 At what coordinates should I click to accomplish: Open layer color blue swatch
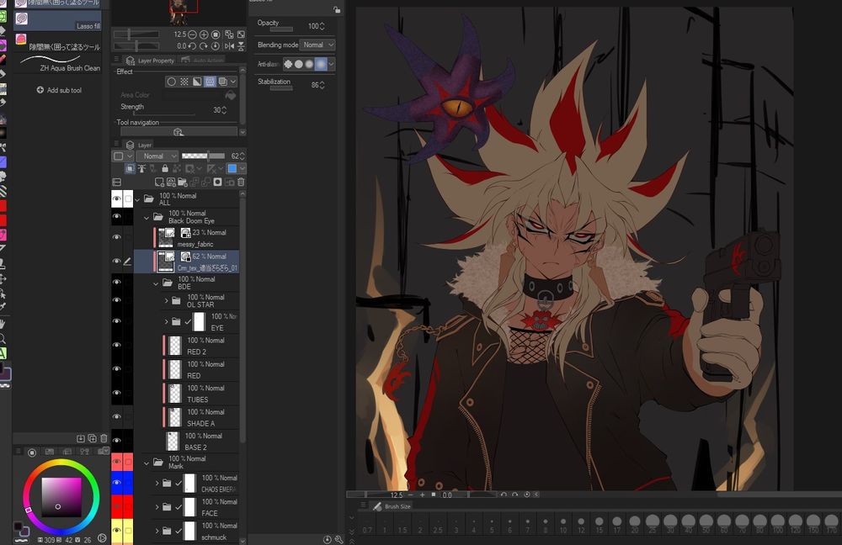pos(232,168)
